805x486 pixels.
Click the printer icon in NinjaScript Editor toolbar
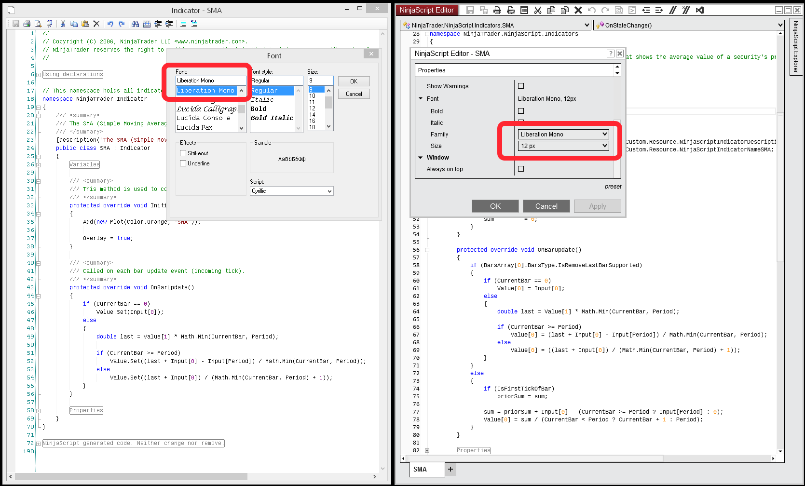[x=497, y=10]
